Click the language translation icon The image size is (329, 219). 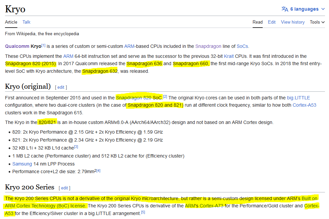285,9
